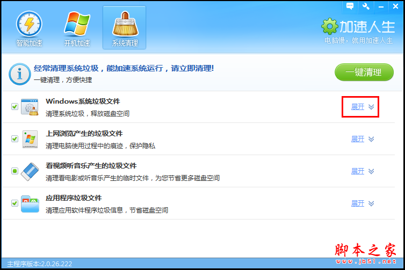
Task: Click 展开 link for 应用程序垃圾文件
Action: [x=358, y=203]
